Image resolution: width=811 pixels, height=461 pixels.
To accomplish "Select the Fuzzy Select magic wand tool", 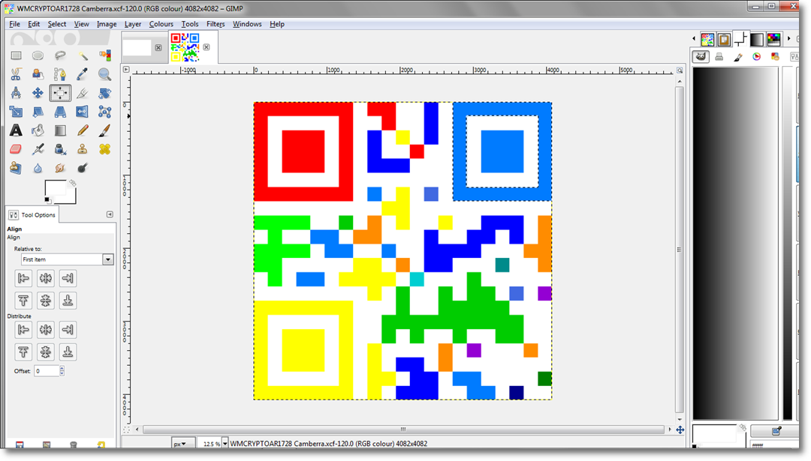I will pos(83,55).
